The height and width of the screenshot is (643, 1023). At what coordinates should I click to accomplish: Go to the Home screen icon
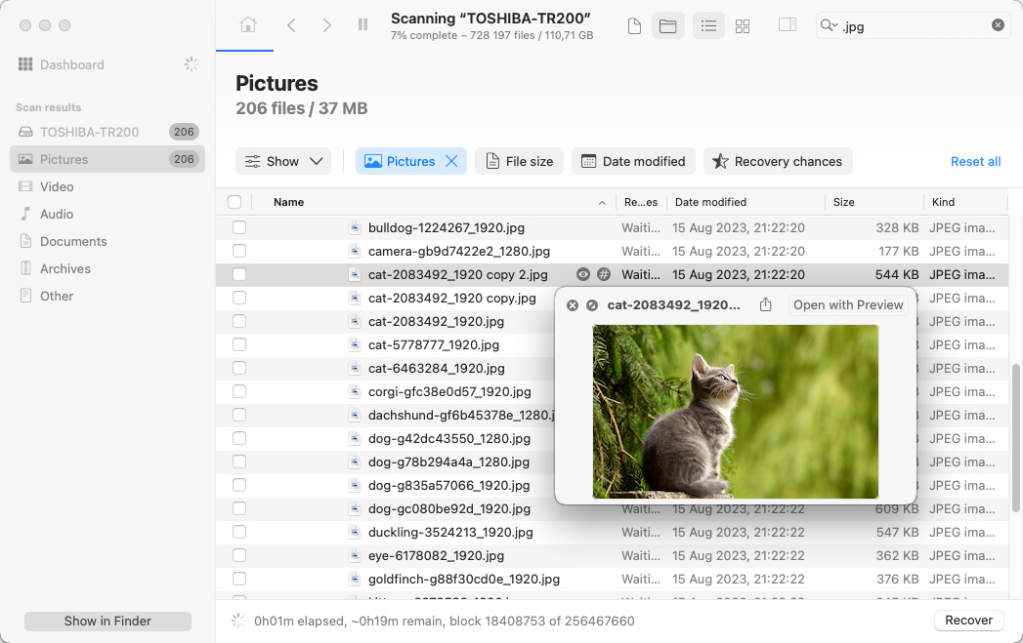point(248,25)
